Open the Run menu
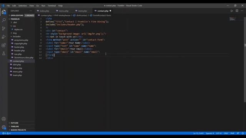The height and width of the screenshot is (138, 246). click(43, 6)
